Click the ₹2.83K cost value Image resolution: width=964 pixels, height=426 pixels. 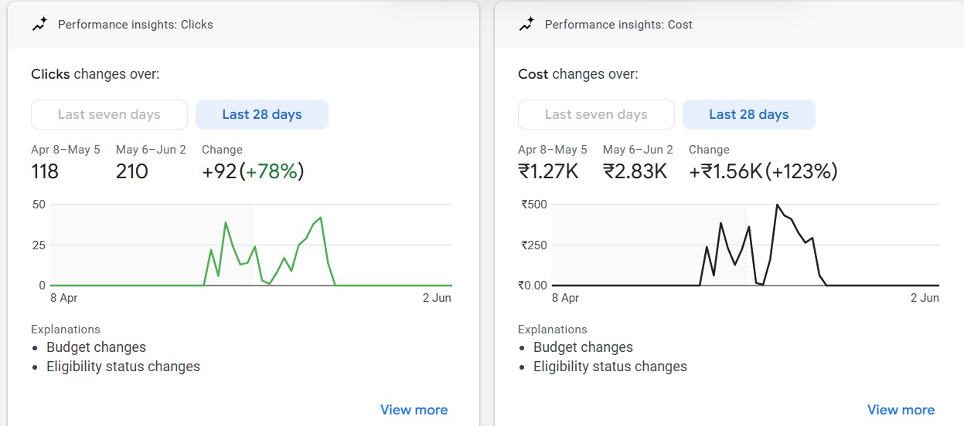coord(635,171)
